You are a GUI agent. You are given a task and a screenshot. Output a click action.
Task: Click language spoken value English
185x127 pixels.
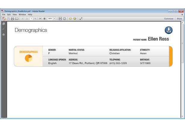pos(52,63)
